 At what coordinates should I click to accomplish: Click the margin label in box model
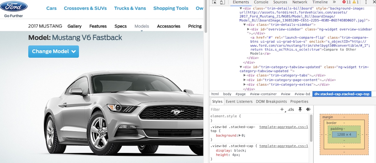328,117
